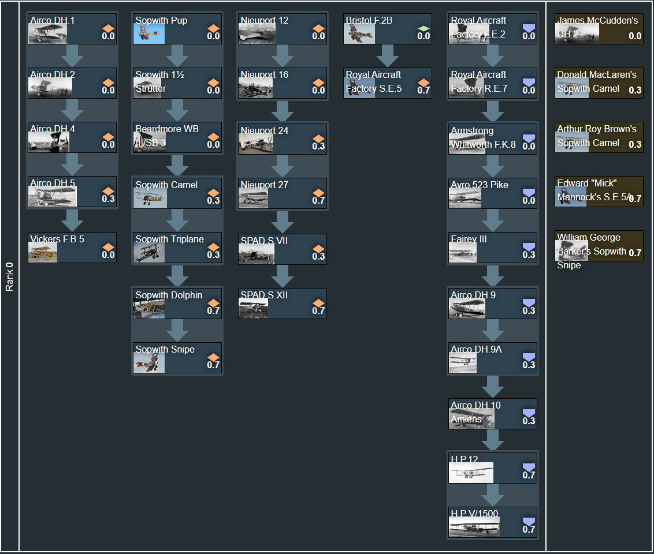Click the Sopwith Pup aircraft thumbnail
The image size is (654, 554).
point(149,34)
